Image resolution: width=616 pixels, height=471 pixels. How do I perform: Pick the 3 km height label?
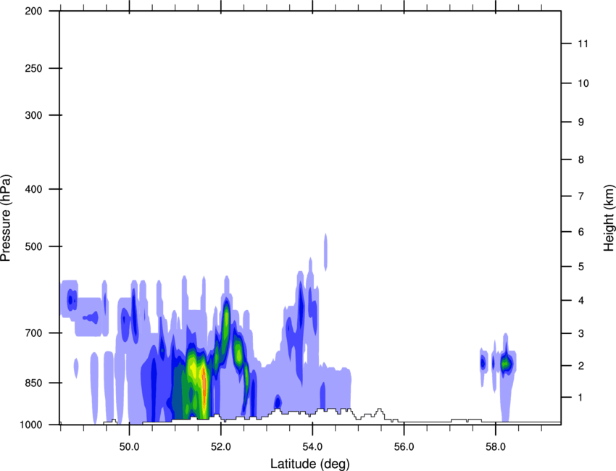[x=580, y=333]
